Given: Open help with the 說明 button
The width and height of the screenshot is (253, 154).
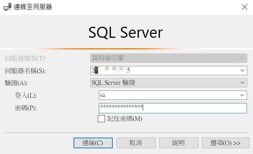Looking at the screenshot, I should [x=179, y=143].
